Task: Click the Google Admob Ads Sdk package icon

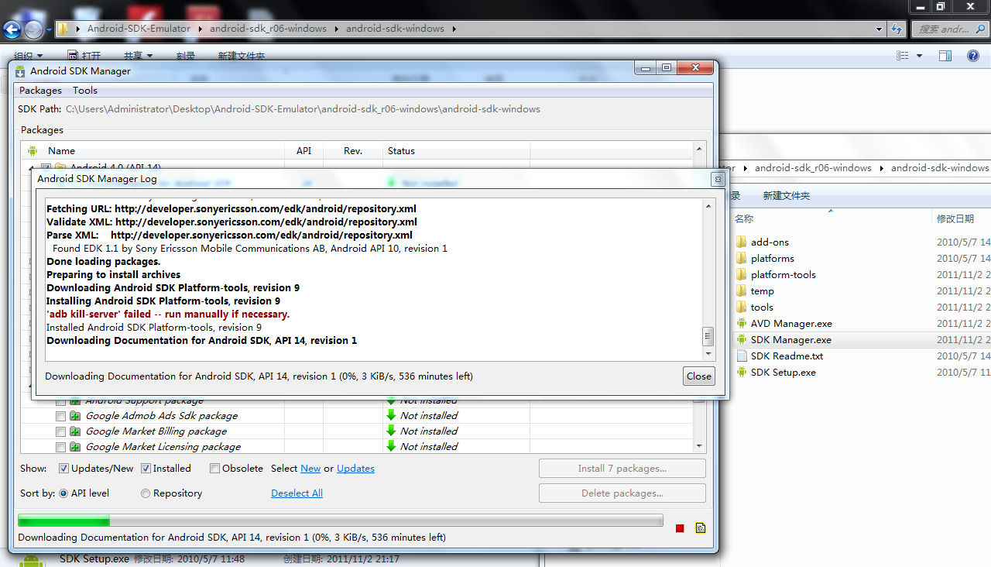Action: click(x=75, y=416)
